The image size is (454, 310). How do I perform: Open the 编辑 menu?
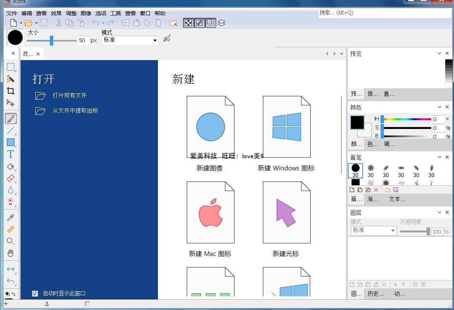click(27, 13)
